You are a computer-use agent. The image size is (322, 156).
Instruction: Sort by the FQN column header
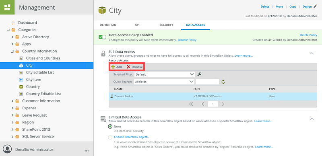click(x=196, y=89)
